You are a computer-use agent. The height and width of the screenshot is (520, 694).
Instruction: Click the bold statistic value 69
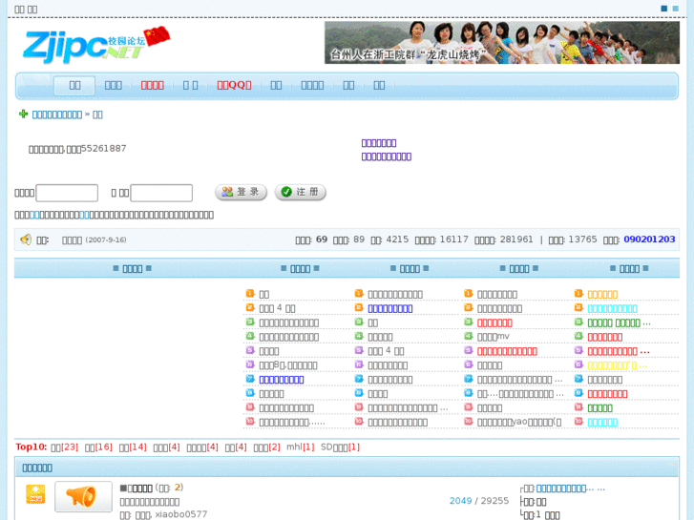322,239
